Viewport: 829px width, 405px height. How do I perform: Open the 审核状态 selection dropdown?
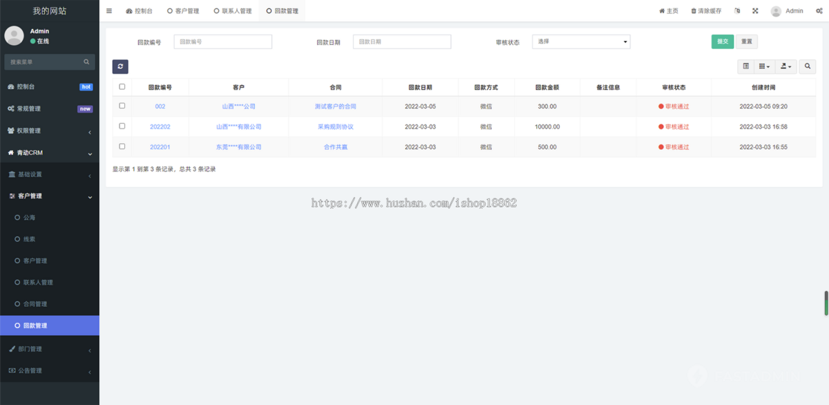pyautogui.click(x=580, y=41)
